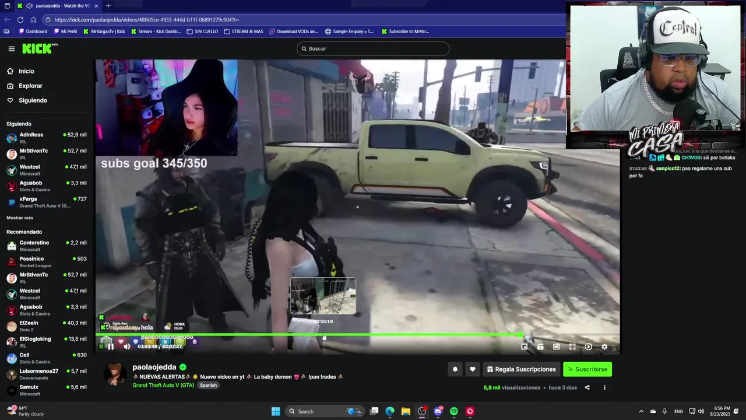Open Download VODs bookmark

pos(293,32)
